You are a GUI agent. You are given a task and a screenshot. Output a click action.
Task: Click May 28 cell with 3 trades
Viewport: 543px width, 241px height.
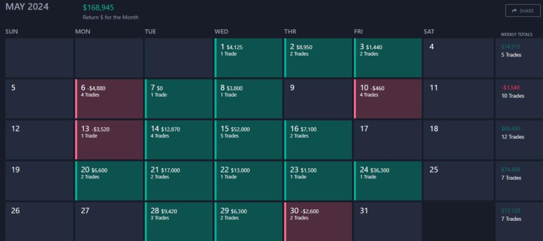tap(179, 221)
